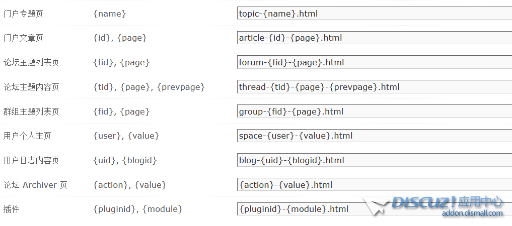Select the 论坛主题列表页 label

[31, 62]
